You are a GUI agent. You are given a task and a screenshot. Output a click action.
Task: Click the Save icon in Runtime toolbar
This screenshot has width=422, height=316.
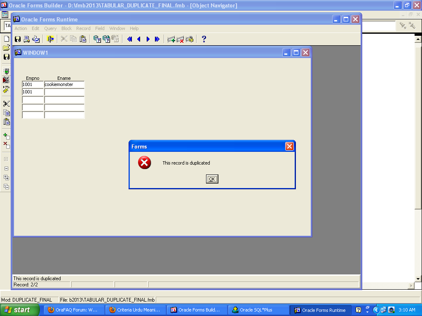tap(17, 39)
